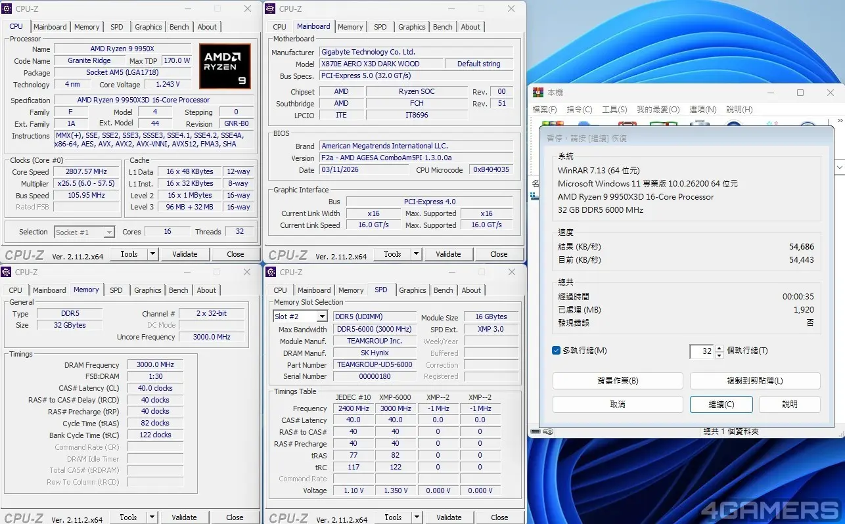845x524 pixels.
Task: Click the Close button in the CPU window
Action: pos(235,254)
